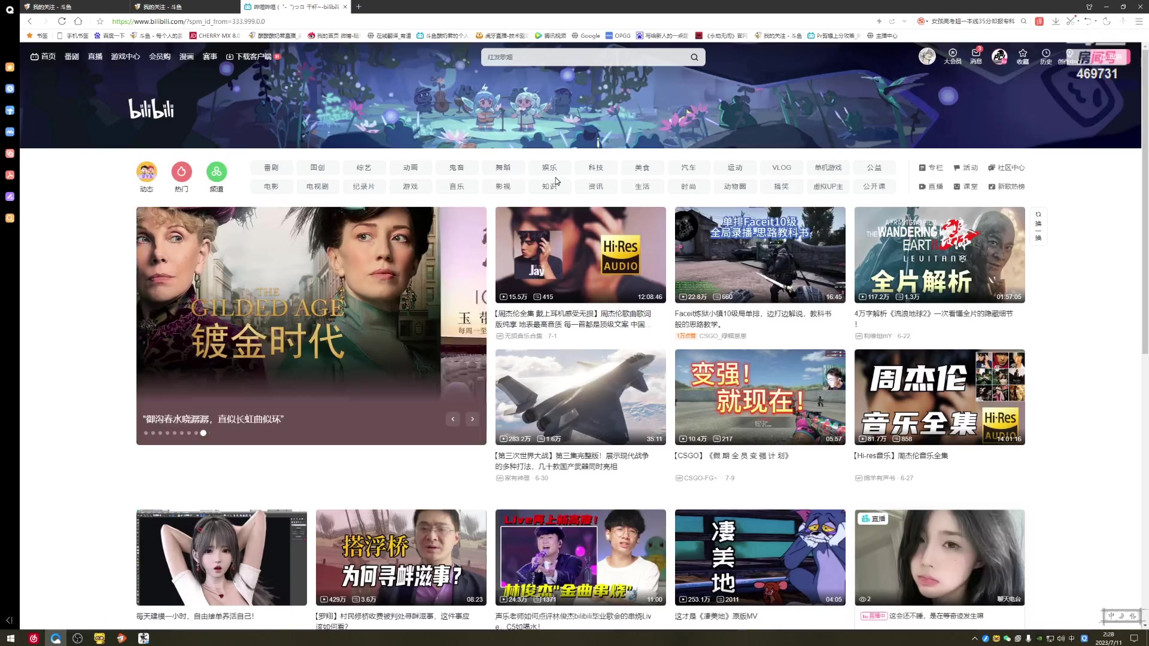The width and height of the screenshot is (1149, 646).
Task: Open the Google bookmark in bookmarks bar
Action: pos(585,36)
